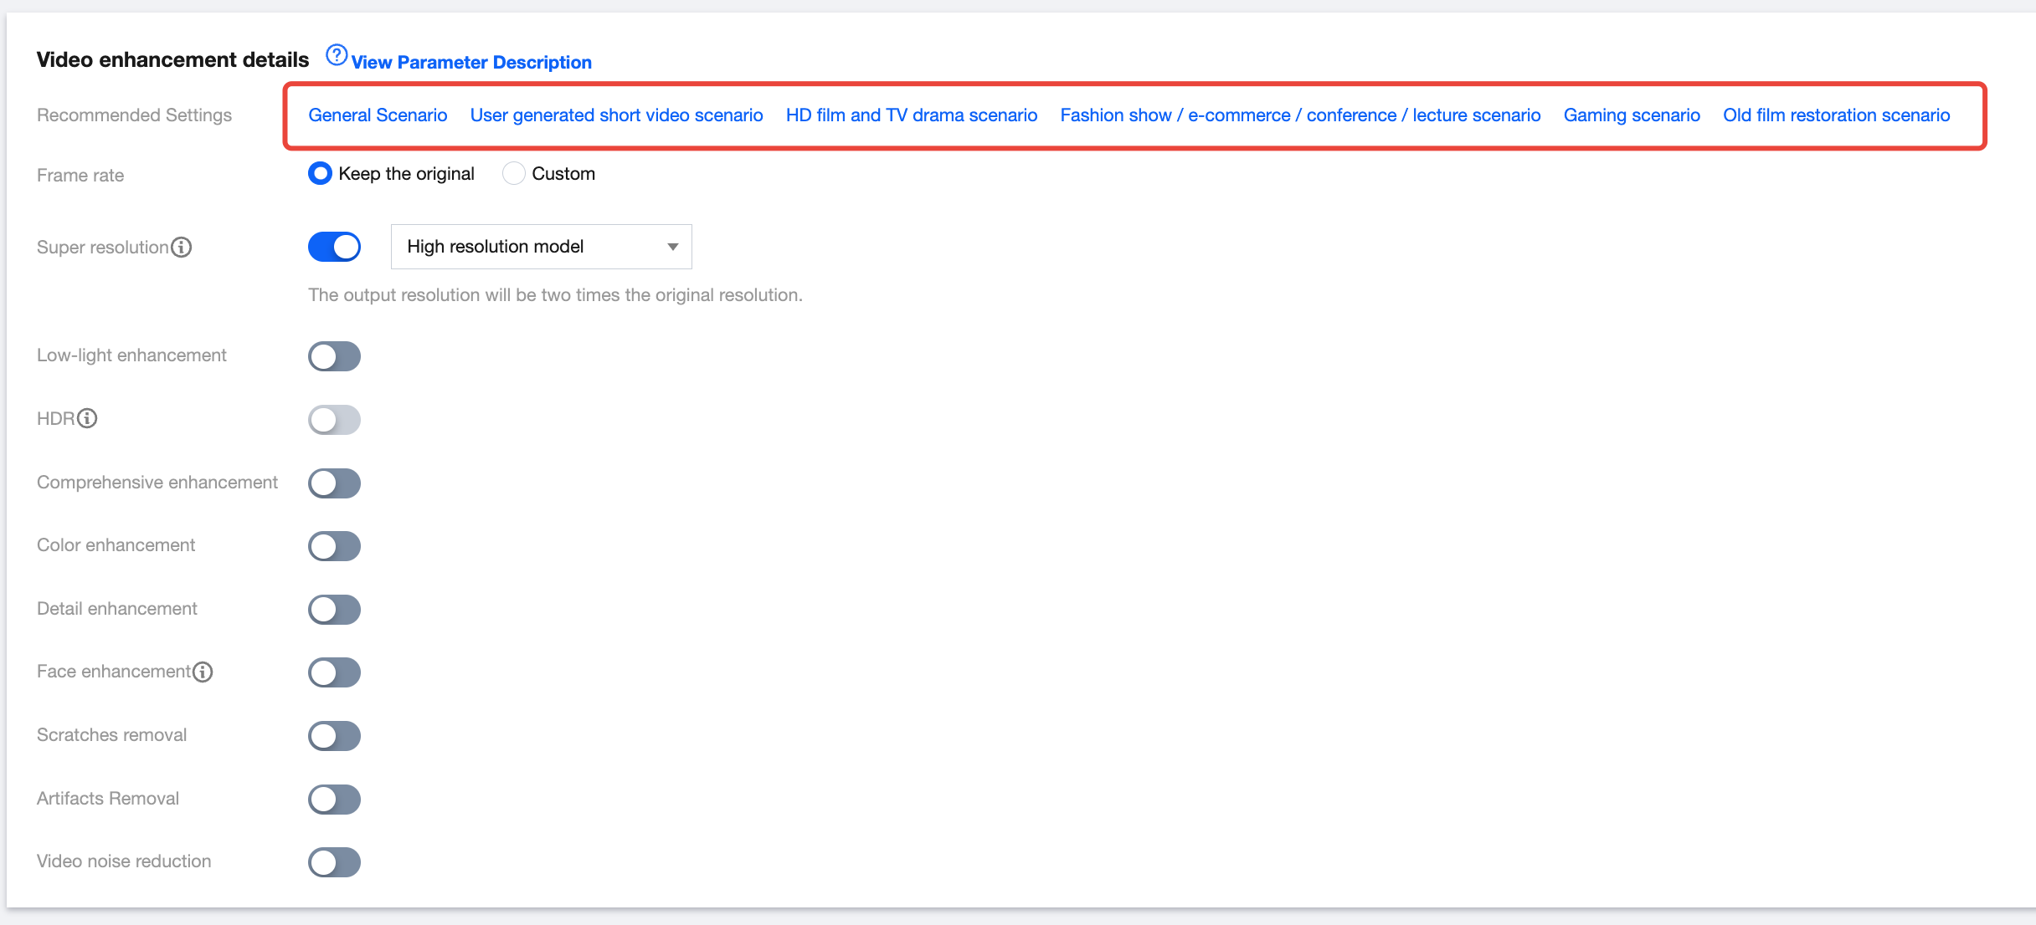Open the High resolution model dropdown
The image size is (2036, 925).
coord(540,247)
